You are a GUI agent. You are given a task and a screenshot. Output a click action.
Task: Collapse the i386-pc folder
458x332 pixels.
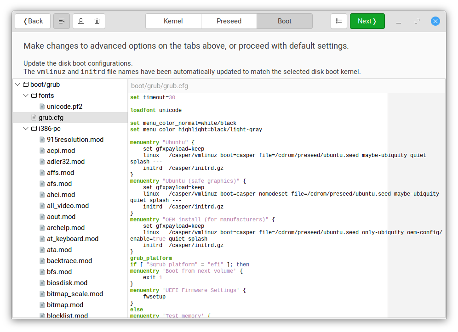26,128
